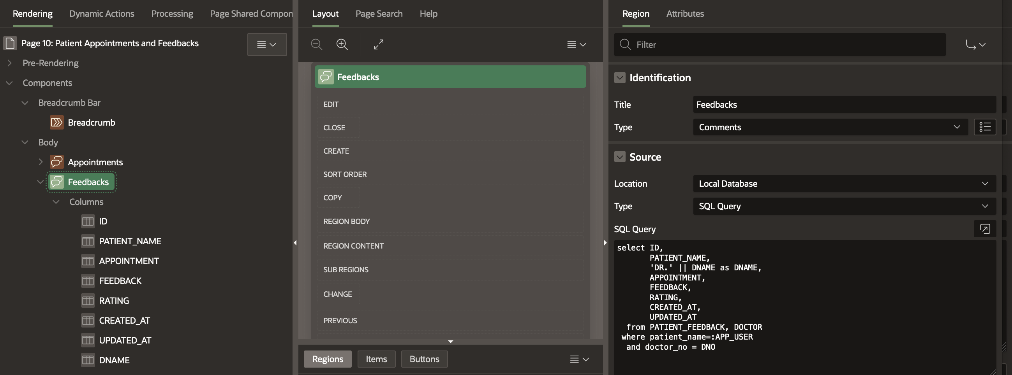
Task: Zoom in the layout view
Action: coord(342,44)
